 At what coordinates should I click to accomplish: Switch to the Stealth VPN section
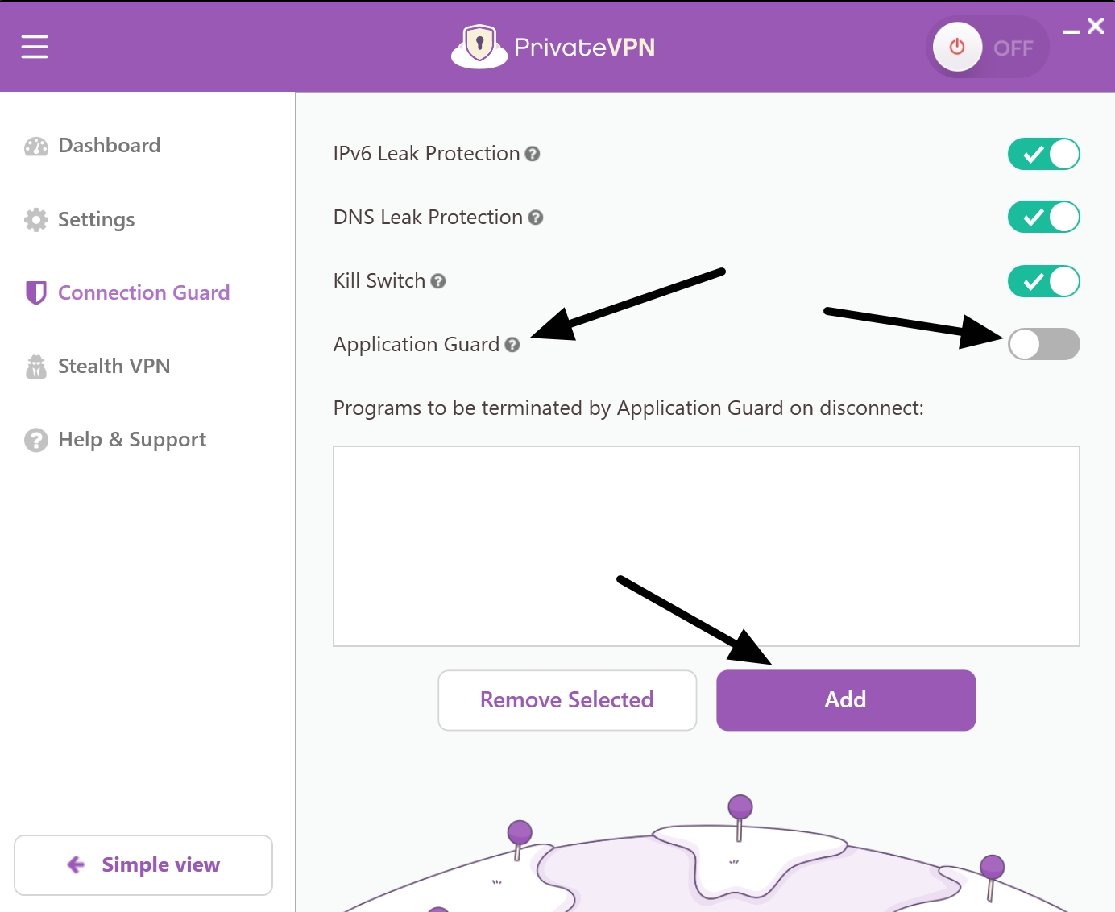pyautogui.click(x=113, y=366)
